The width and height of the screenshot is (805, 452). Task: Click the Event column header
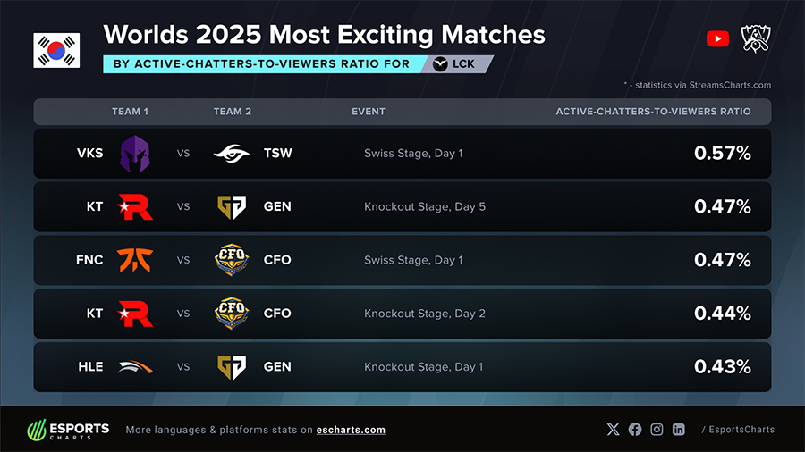pyautogui.click(x=369, y=112)
